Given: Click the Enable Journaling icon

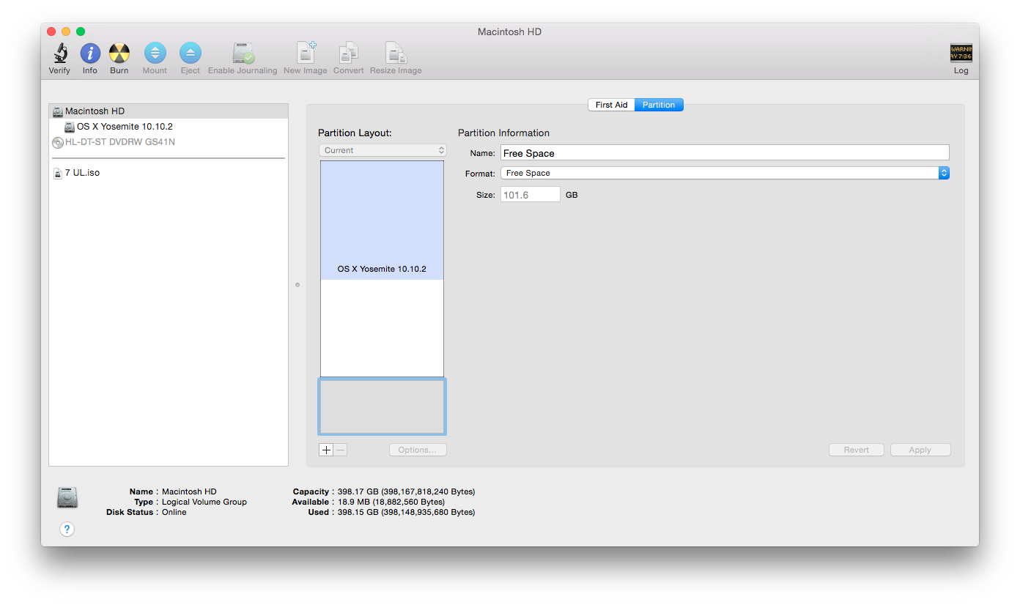Looking at the screenshot, I should coord(243,53).
